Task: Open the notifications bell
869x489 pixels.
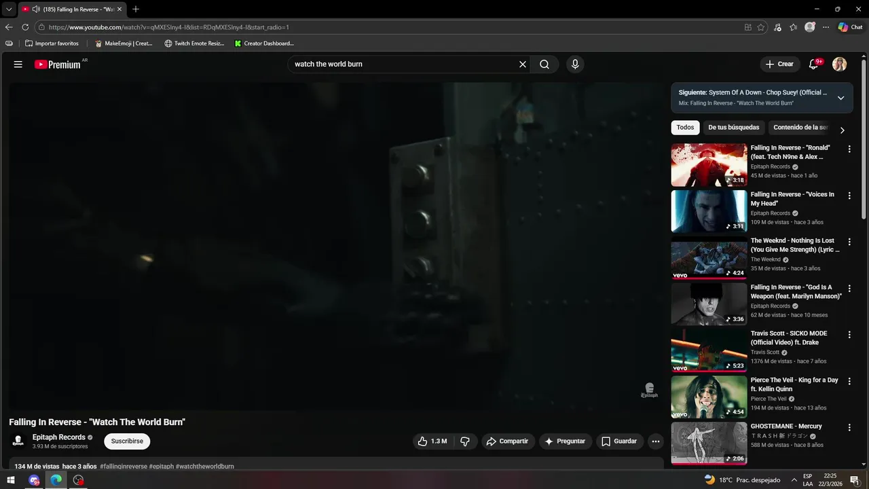Action: (813, 64)
